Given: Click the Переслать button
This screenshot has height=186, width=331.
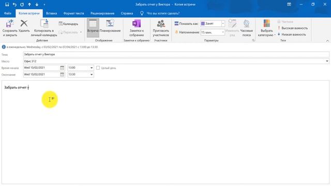Looking at the screenshot, I should pos(68,32).
